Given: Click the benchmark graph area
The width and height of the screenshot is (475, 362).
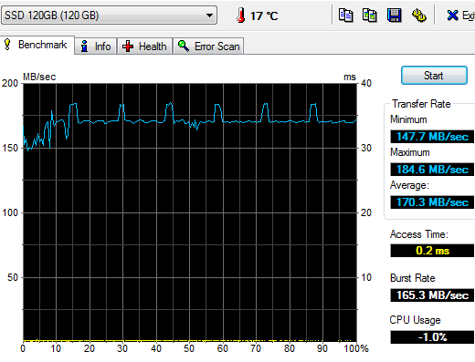Looking at the screenshot, I should pos(190,212).
